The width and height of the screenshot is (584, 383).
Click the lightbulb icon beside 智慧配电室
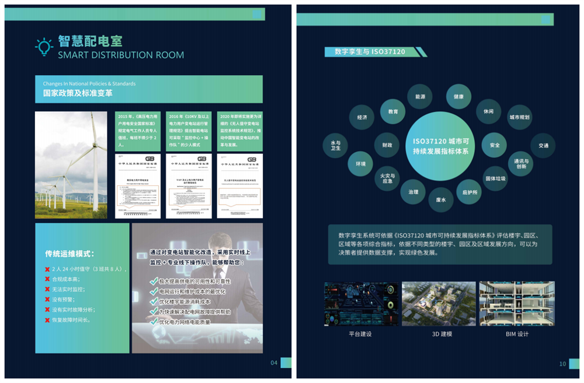click(x=44, y=47)
